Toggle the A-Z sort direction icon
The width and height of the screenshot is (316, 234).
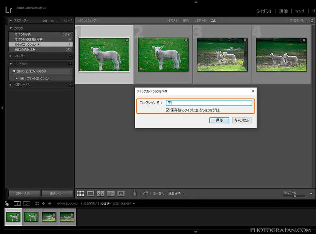[x=147, y=193]
